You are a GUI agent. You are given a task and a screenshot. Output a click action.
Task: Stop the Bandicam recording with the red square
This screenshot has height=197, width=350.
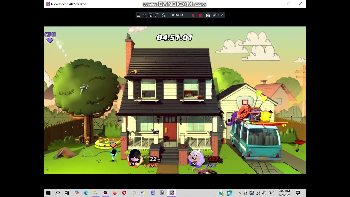click(x=200, y=15)
